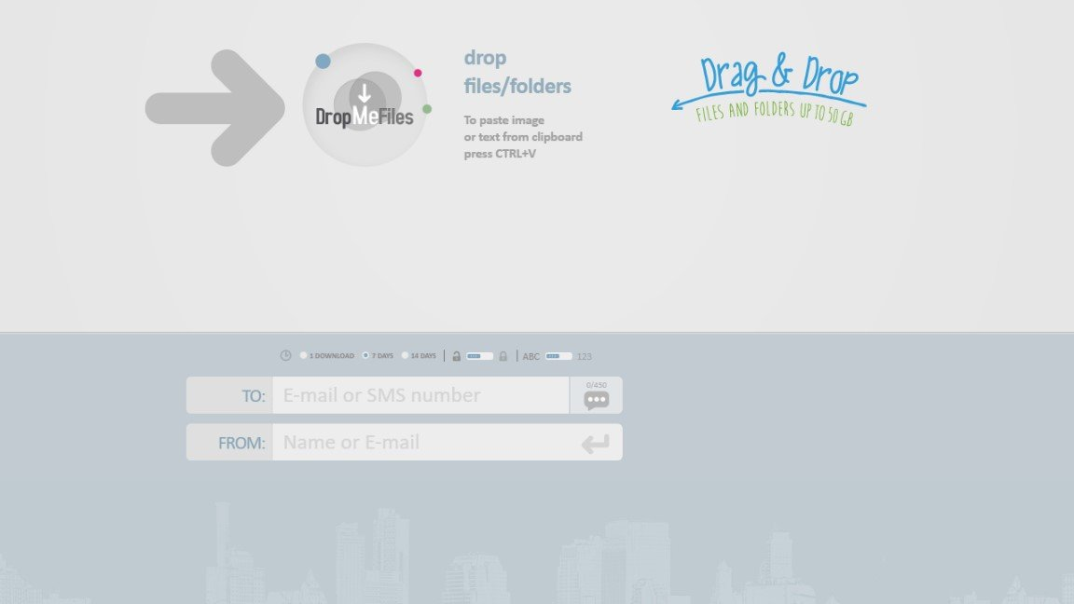Focus the FROM Name or E-mail field
The image size is (1074, 604).
coord(420,443)
